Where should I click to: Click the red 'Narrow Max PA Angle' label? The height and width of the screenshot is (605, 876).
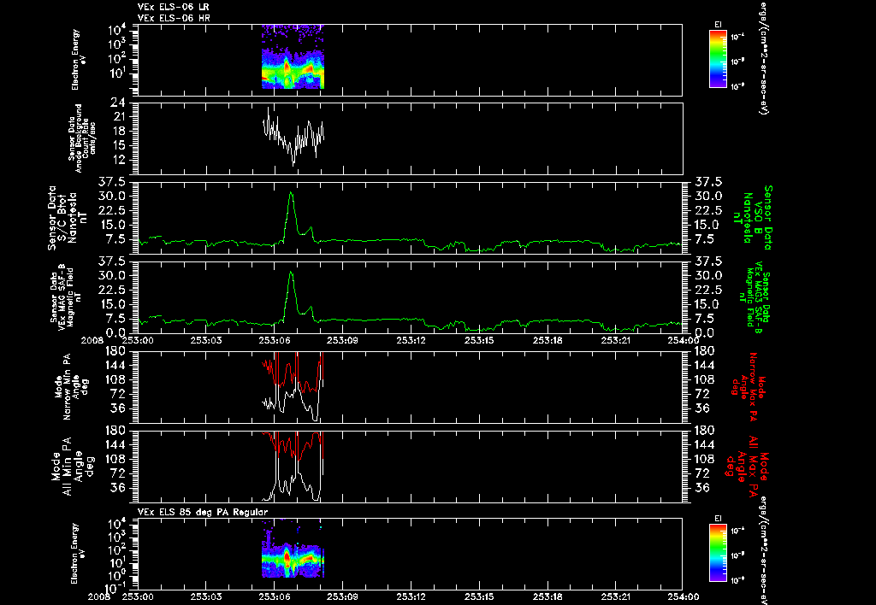[749, 385]
